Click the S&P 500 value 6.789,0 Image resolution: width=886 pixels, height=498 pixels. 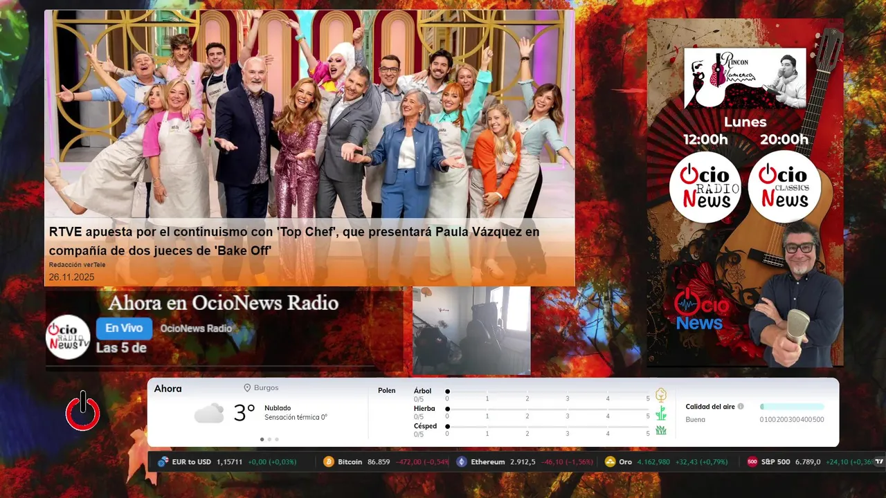coord(808,461)
